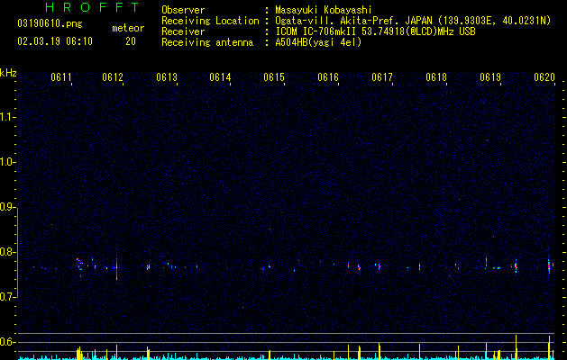Click the 0611 time marker
The image size is (567, 360).
[60, 77]
